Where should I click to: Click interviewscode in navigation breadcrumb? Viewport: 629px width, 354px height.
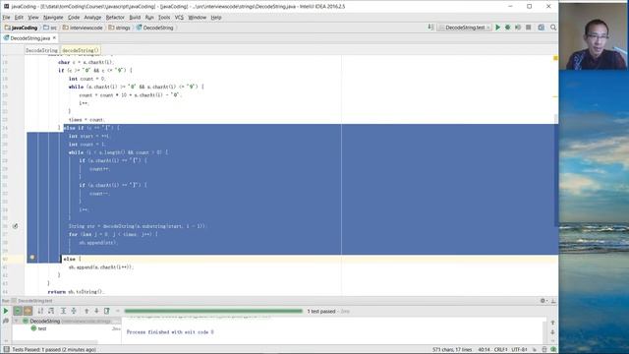pyautogui.click(x=83, y=28)
